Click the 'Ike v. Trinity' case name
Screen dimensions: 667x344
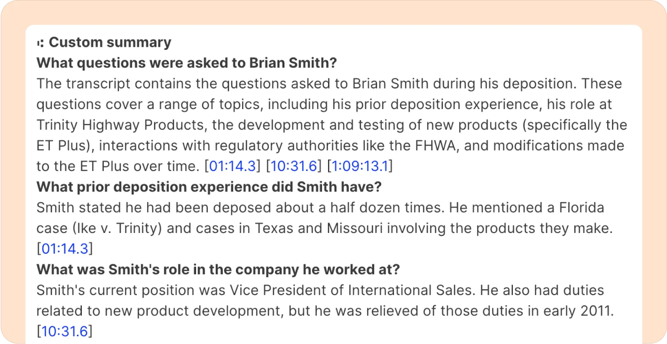pyautogui.click(x=117, y=228)
